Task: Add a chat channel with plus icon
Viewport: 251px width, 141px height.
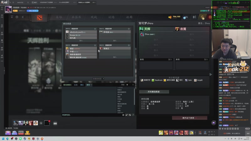Action: 127,85
